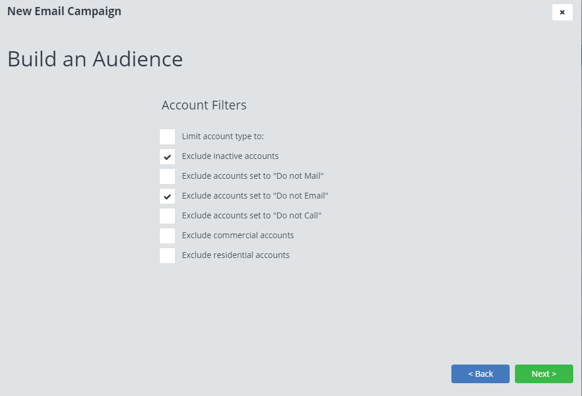
Task: Uncheck the Exclude inactive accounts checkbox
Action: point(167,157)
